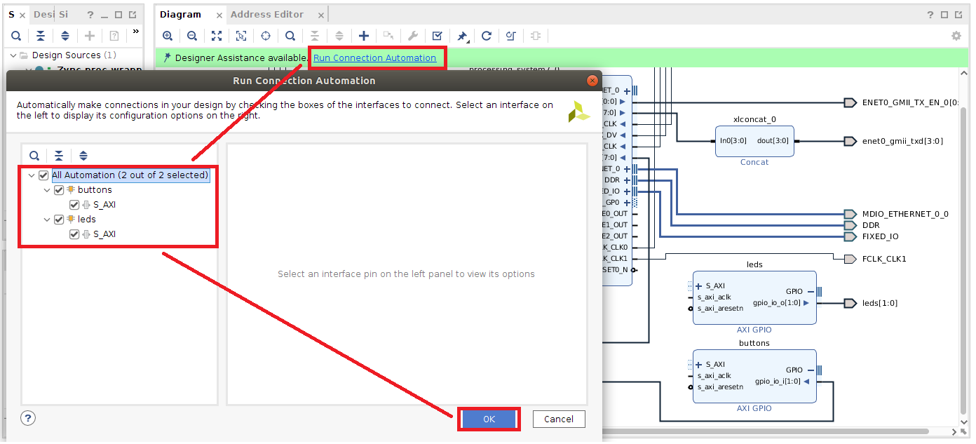Click the Zoom Fit icon

216,35
